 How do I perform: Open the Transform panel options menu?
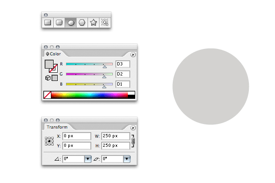(133, 128)
